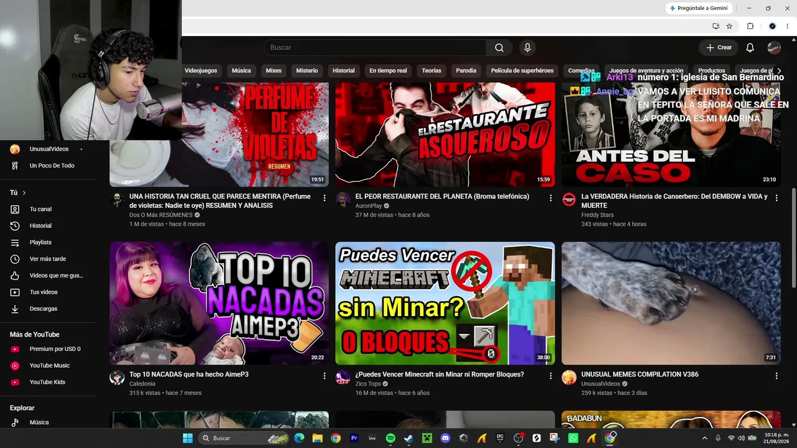Open Ver más tarde in the sidebar
Image resolution: width=797 pixels, height=448 pixels.
point(48,259)
